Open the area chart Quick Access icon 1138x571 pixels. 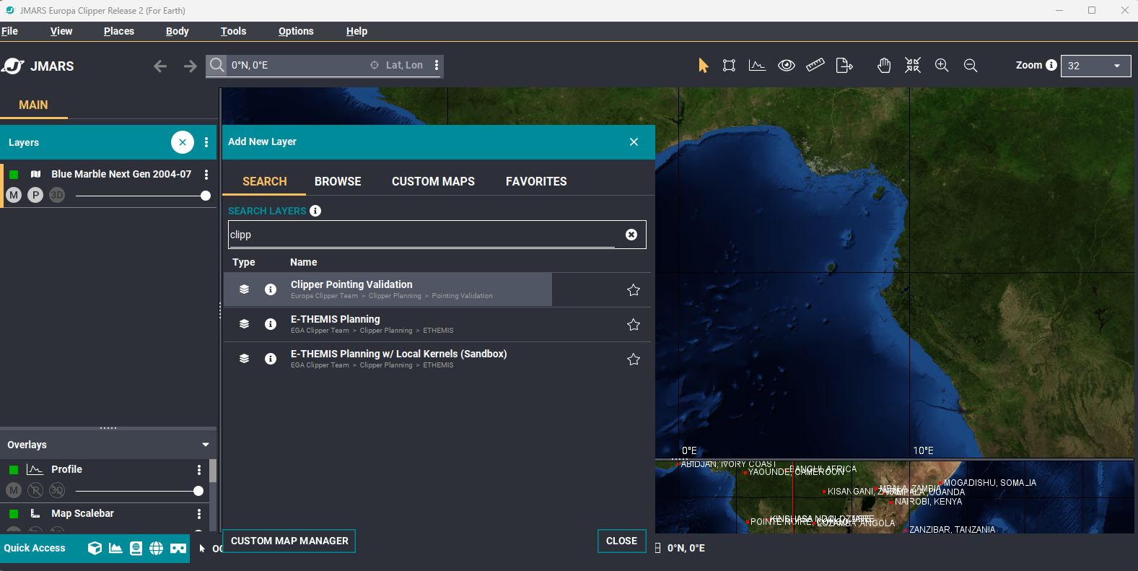coord(115,548)
